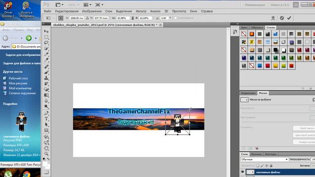Viewport: 315px width, 177px height.
Task: Select the Blur tool
Action: click(x=46, y=101)
